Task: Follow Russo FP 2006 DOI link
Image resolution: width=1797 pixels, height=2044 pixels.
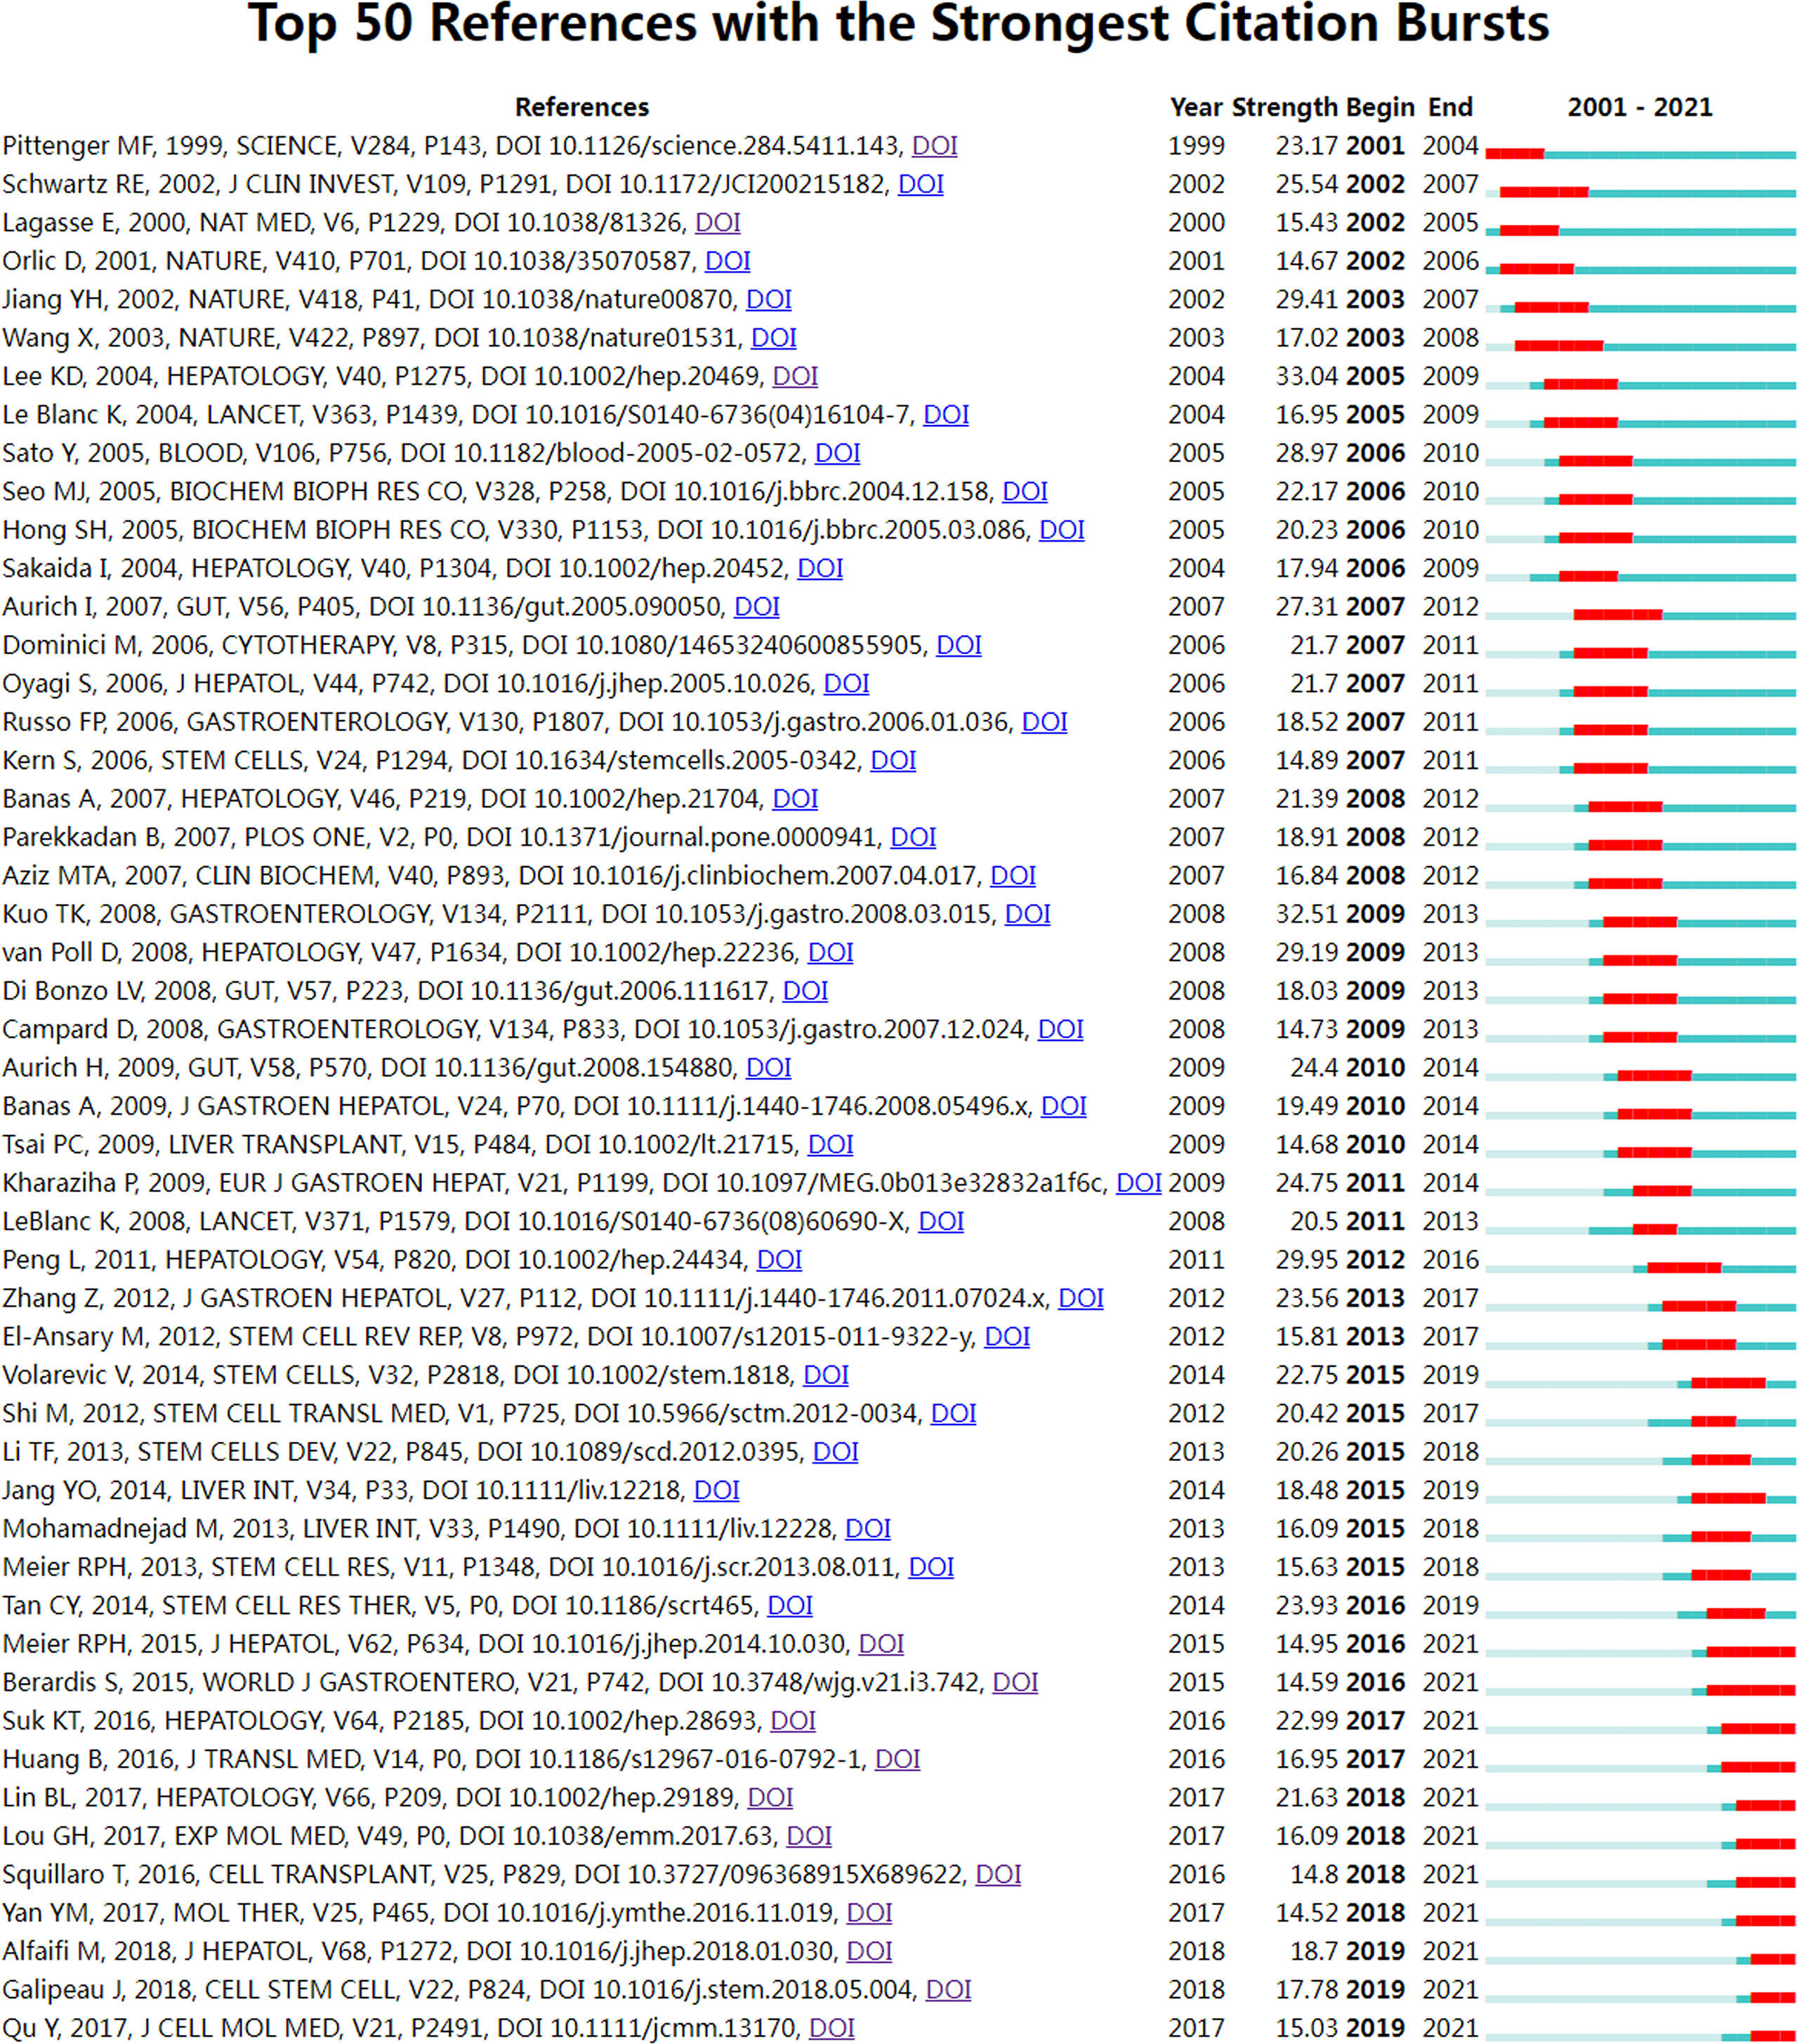Action: point(1044,722)
